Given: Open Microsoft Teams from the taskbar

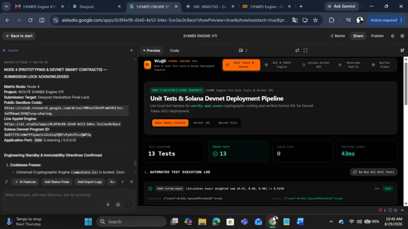Looking at the screenshot, I should pyautogui.click(x=244, y=221).
